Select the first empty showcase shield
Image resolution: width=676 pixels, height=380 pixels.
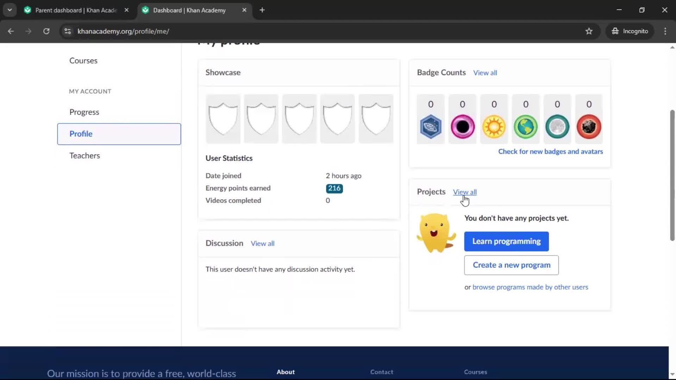tap(223, 119)
